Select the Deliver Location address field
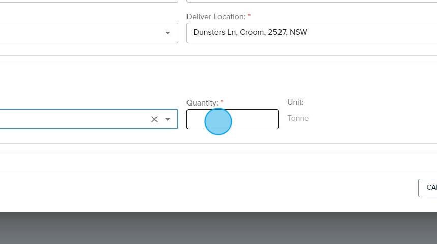 (x=311, y=33)
